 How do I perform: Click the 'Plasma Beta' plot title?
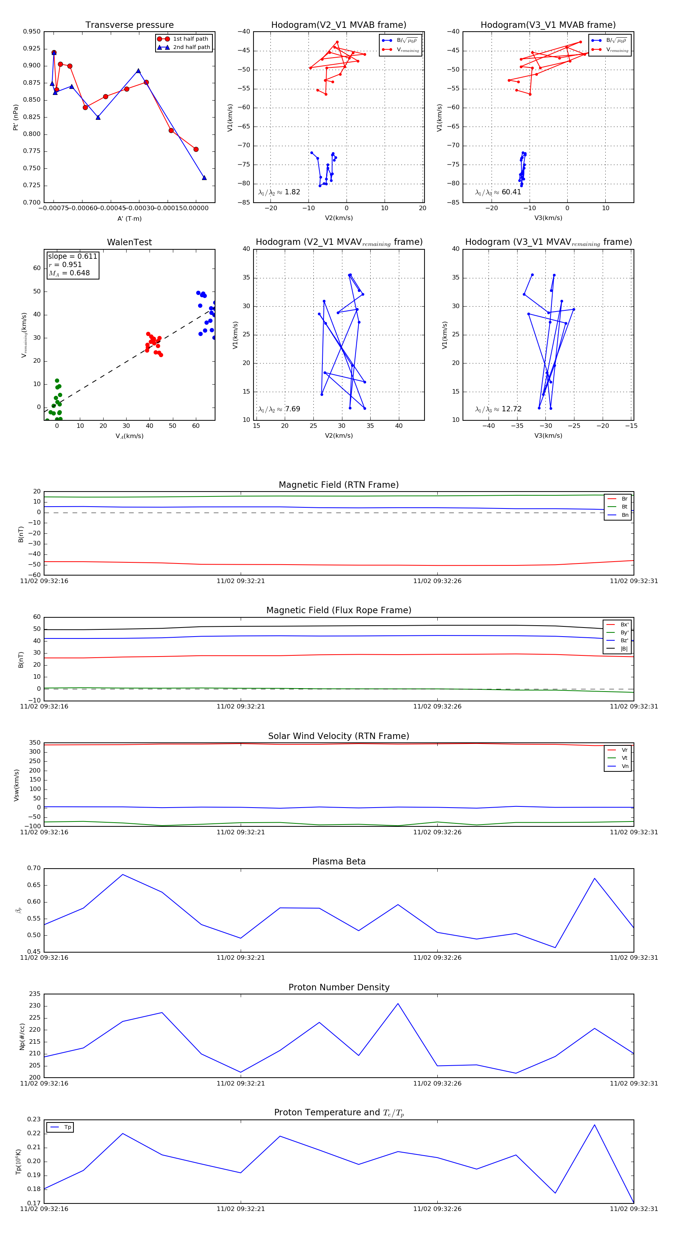(x=339, y=861)
